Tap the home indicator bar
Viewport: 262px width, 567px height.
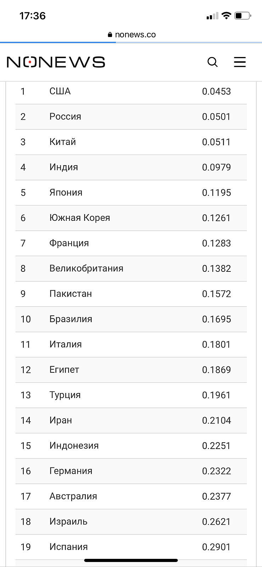point(131,561)
